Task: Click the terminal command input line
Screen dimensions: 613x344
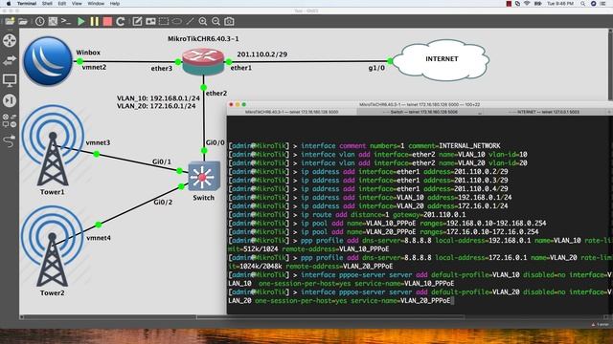Action: 420,296
